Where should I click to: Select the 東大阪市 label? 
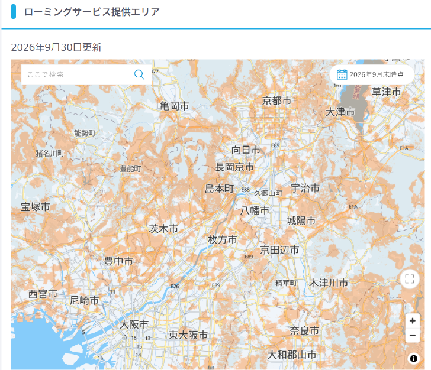click(x=188, y=335)
